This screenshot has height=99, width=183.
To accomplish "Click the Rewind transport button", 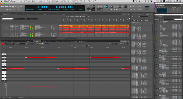I will [x=2, y=7].
